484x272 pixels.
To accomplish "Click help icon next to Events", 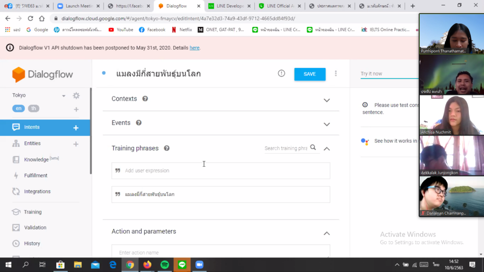I will pos(138,123).
